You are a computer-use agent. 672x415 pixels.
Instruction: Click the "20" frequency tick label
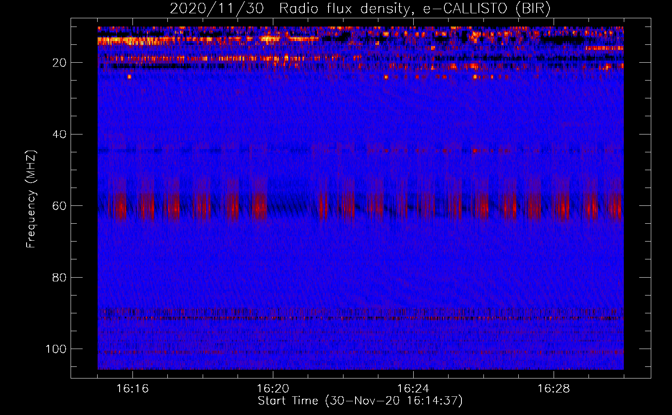(59, 63)
